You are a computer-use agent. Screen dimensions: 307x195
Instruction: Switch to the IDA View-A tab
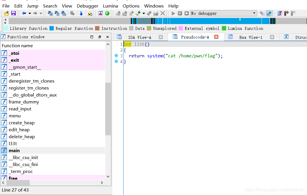point(140,37)
